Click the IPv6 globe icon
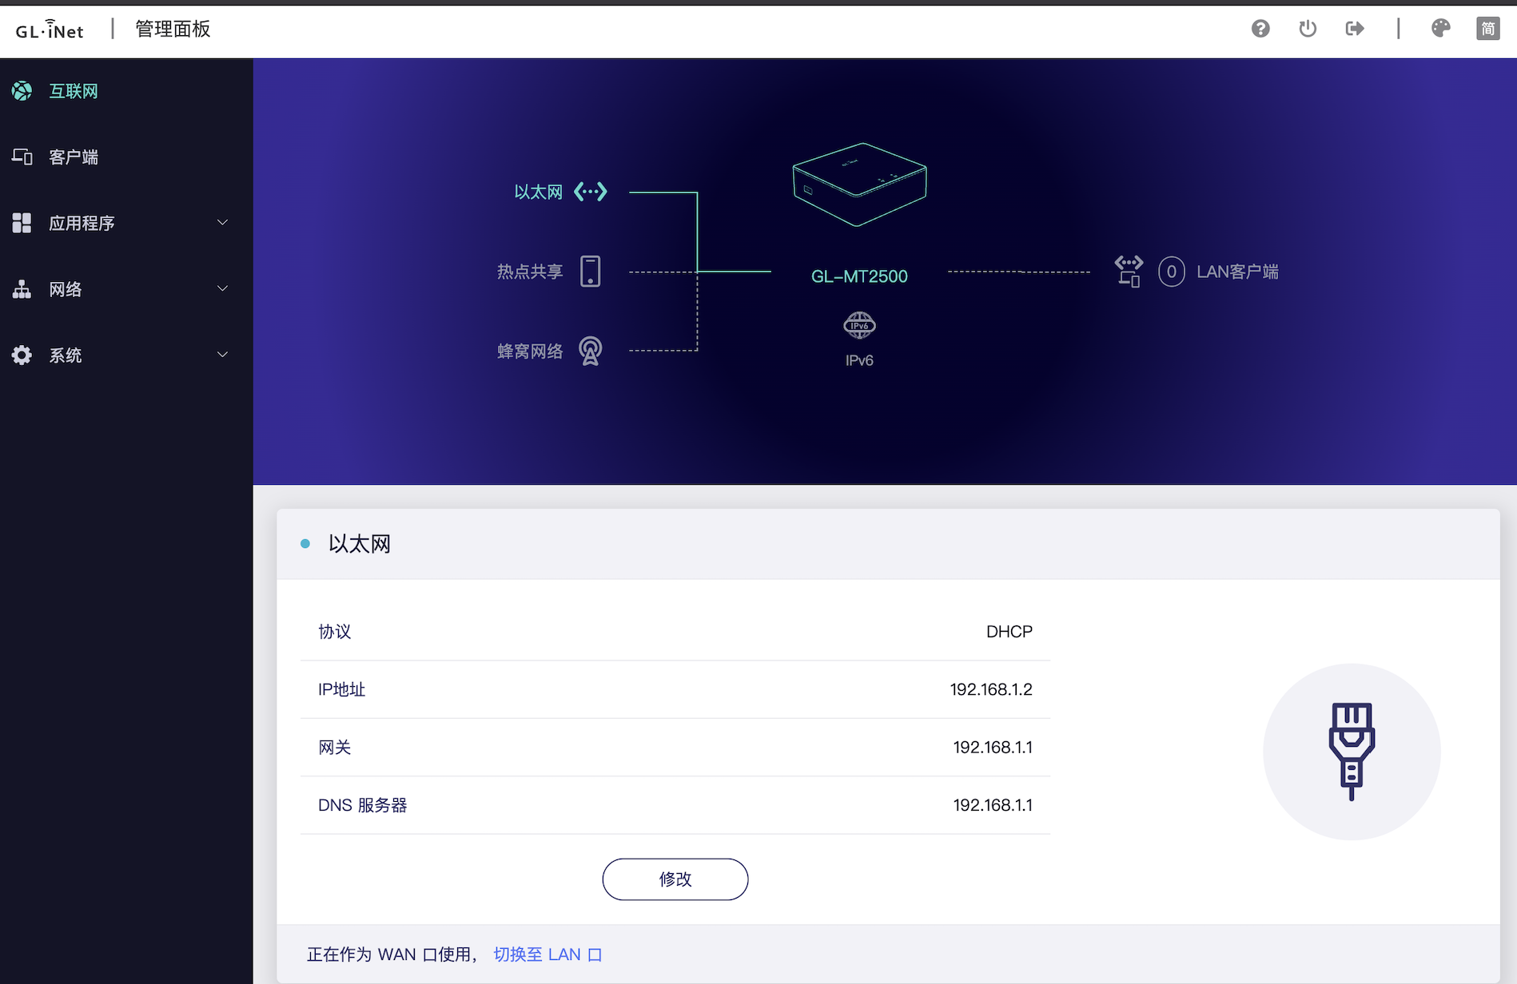 [858, 326]
